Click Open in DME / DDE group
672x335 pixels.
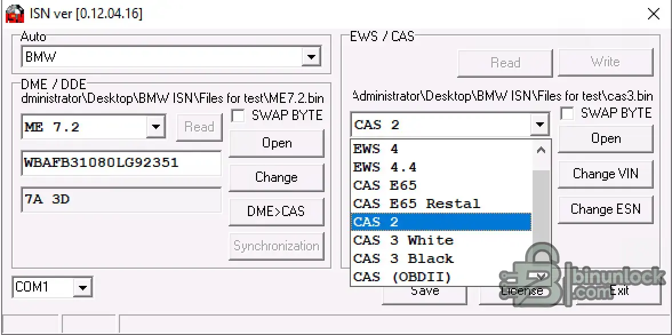pyautogui.click(x=277, y=143)
